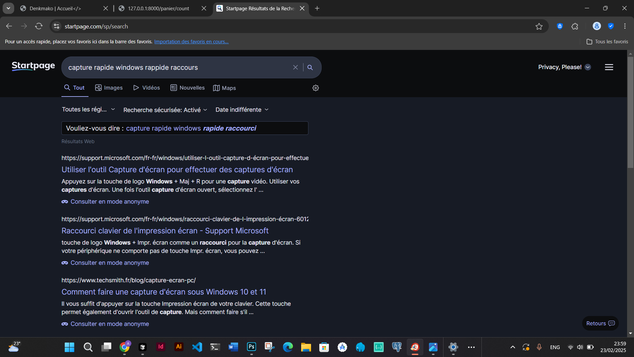Screen dimensions: 634x357
Task: Open Microsoft Store from taskbar
Action: (324, 347)
